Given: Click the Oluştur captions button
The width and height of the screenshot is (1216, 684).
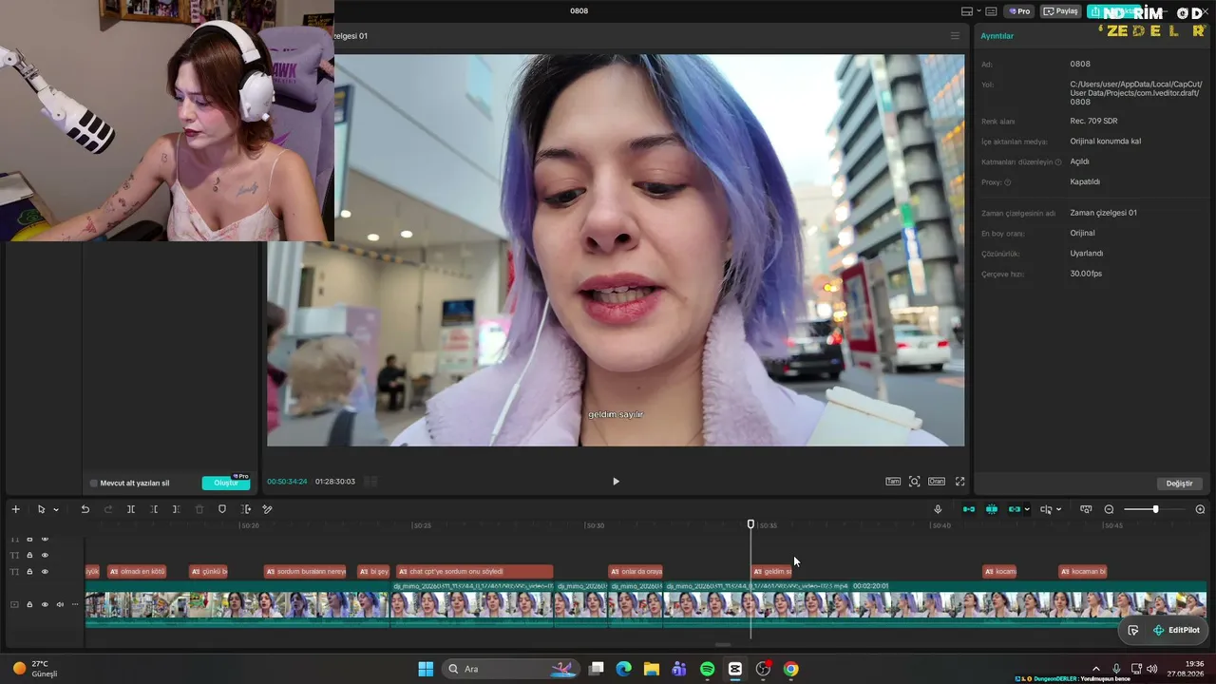Looking at the screenshot, I should (x=226, y=483).
